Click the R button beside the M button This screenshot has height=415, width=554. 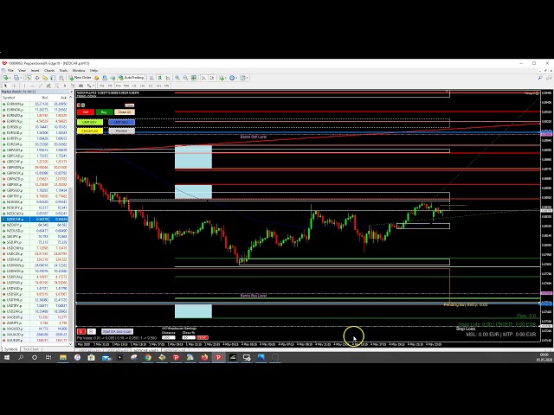click(92, 331)
